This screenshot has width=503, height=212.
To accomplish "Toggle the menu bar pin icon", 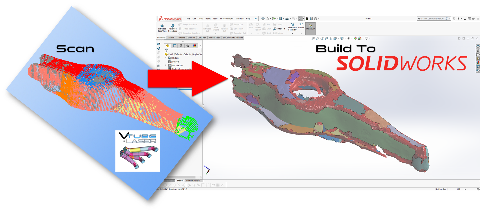I will tap(256, 19).
